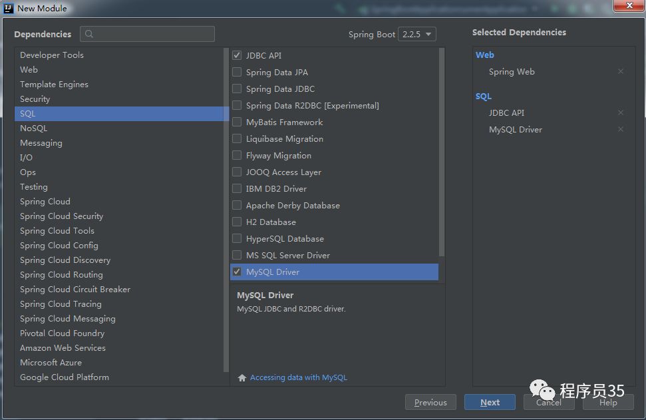Image resolution: width=646 pixels, height=420 pixels.
Task: Uncheck the JDBC API checkbox
Action: point(237,55)
